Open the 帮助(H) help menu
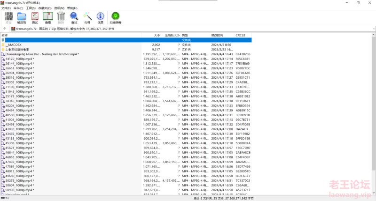Image resolution: width=376 pixels, height=201 pixels. click(72, 8)
